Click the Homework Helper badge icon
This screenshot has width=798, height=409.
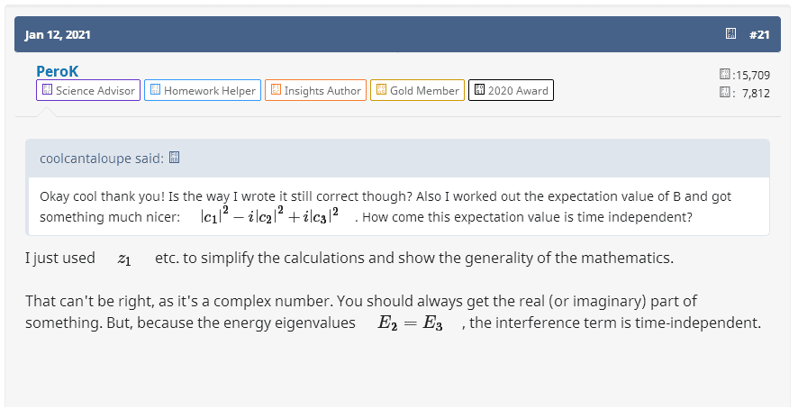pyautogui.click(x=154, y=90)
